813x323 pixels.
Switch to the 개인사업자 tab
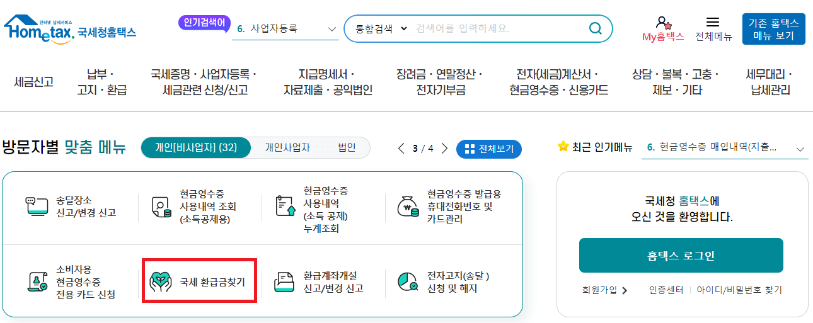287,148
